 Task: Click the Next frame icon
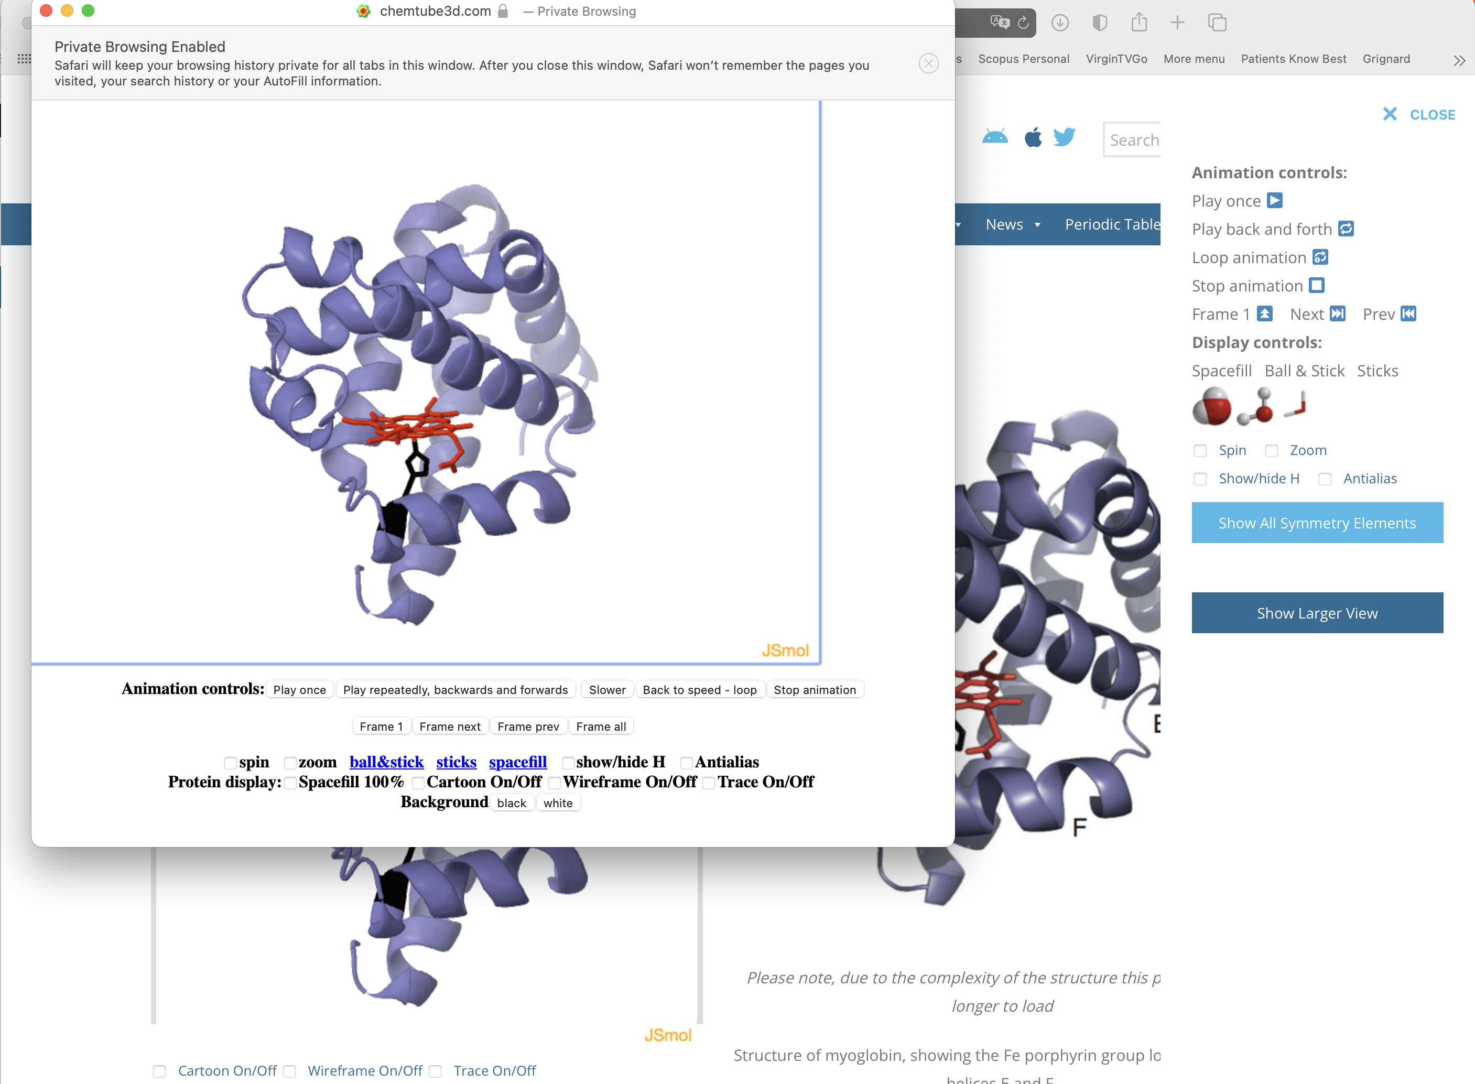1337,313
